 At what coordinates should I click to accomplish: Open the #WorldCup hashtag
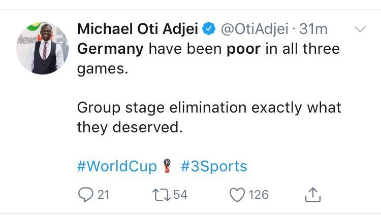(x=117, y=166)
